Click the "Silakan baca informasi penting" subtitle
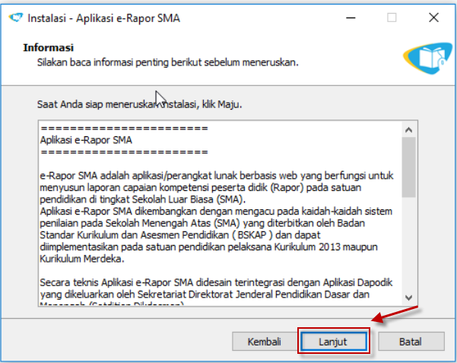The width and height of the screenshot is (457, 363). click(x=167, y=62)
